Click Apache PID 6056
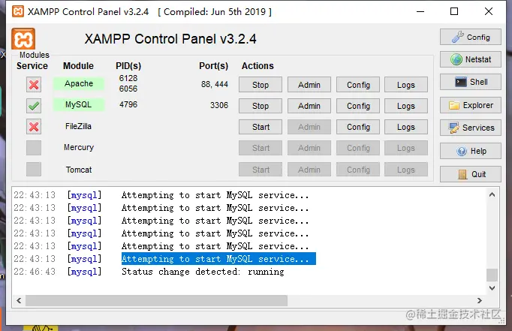Screen dimensions: 512x331 tap(128, 89)
